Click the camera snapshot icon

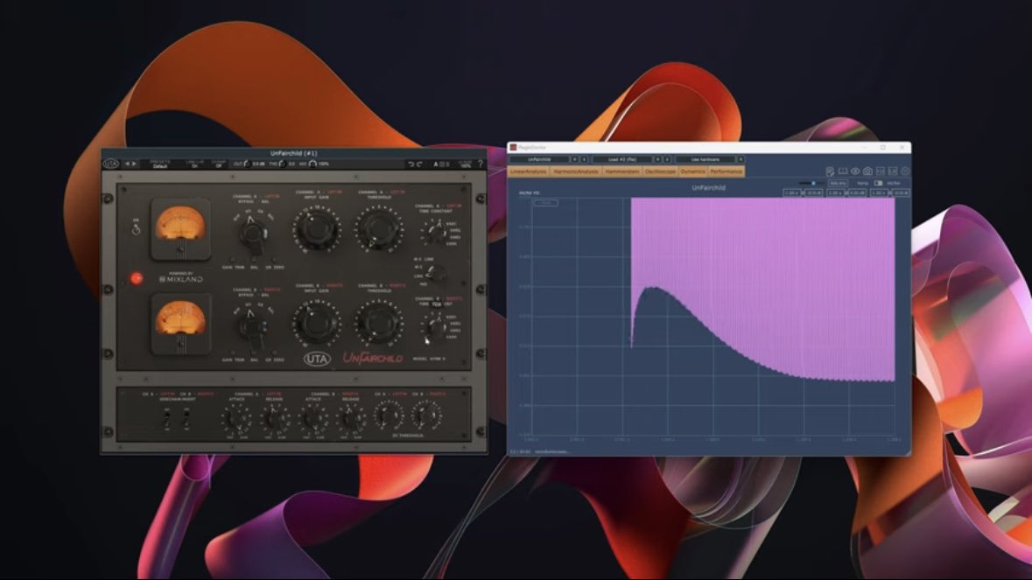click(x=867, y=171)
